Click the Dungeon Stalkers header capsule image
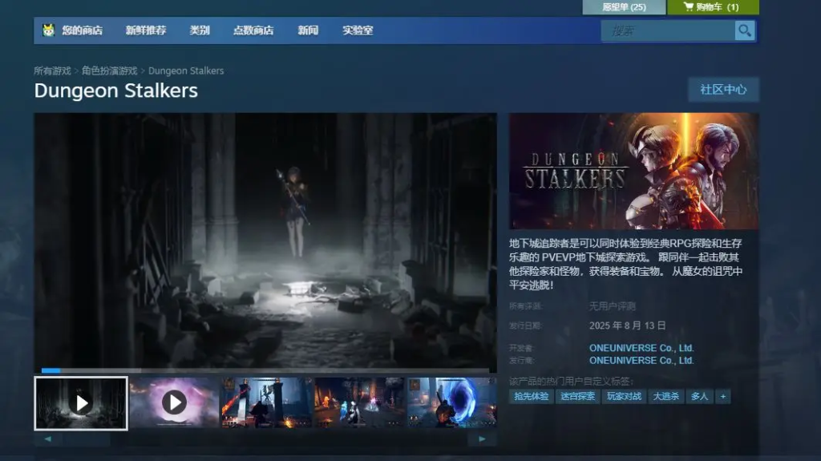Viewport: 821px width, 461px height. tap(634, 171)
